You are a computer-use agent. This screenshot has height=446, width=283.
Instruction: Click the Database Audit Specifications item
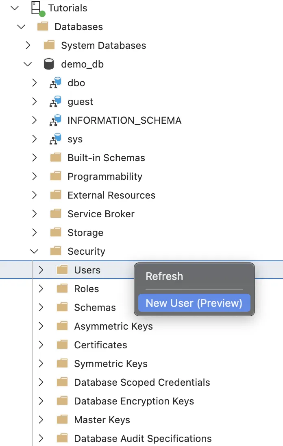point(143,439)
